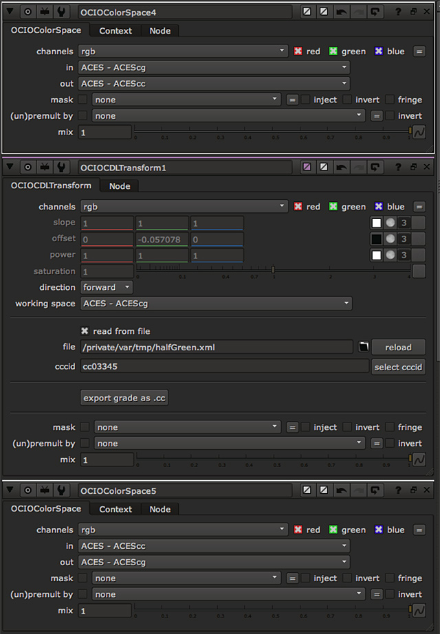Open the out colorspace dropdown in OCIOColorSpace4

pyautogui.click(x=214, y=83)
